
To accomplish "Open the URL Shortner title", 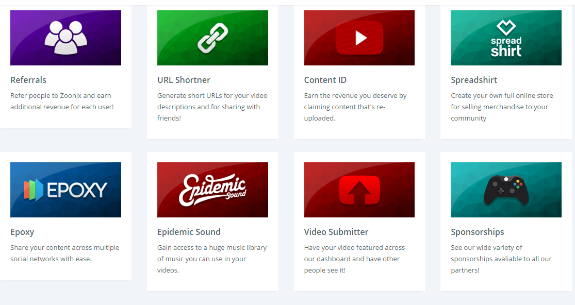I will pyautogui.click(x=184, y=80).
